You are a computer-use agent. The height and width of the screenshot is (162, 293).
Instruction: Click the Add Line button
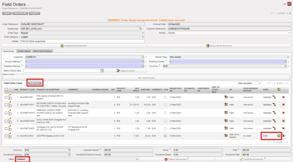[35, 83]
